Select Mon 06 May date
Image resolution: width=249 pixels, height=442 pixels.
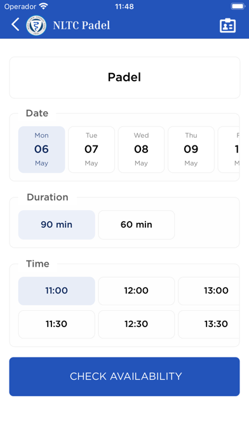[42, 149]
